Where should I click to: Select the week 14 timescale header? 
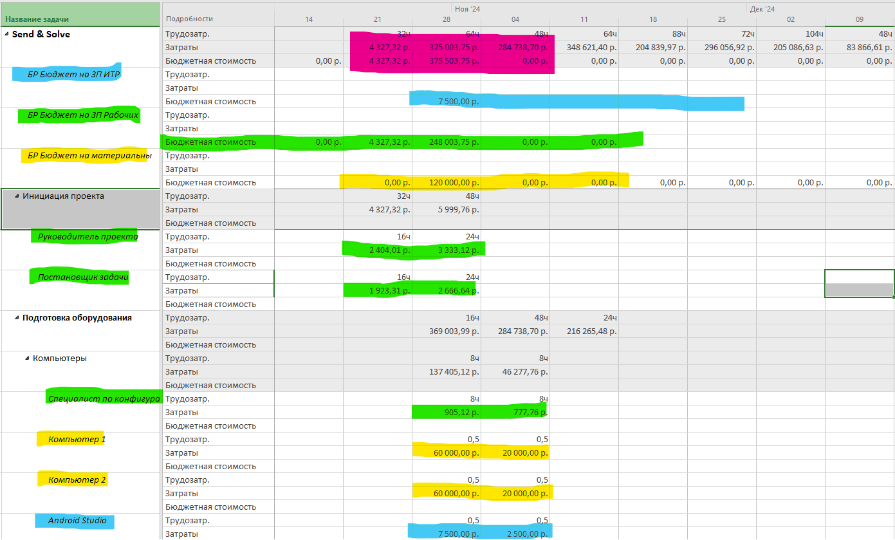(309, 20)
